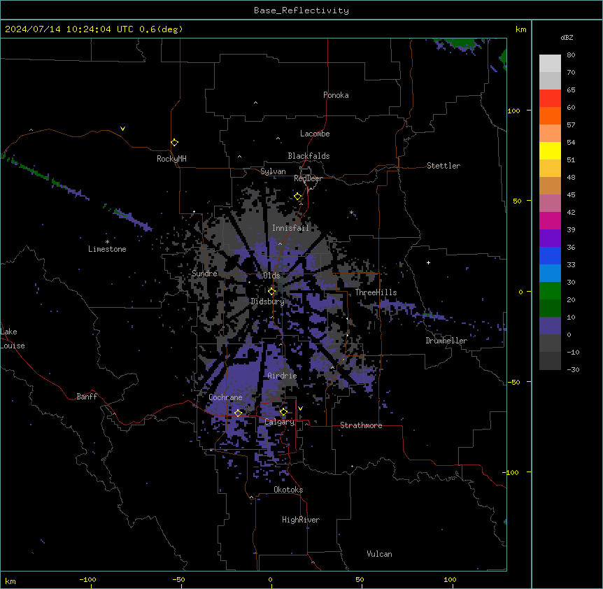The width and height of the screenshot is (603, 589).
Task: Click the 80 value in the dBZ legend
Action: coord(571,55)
